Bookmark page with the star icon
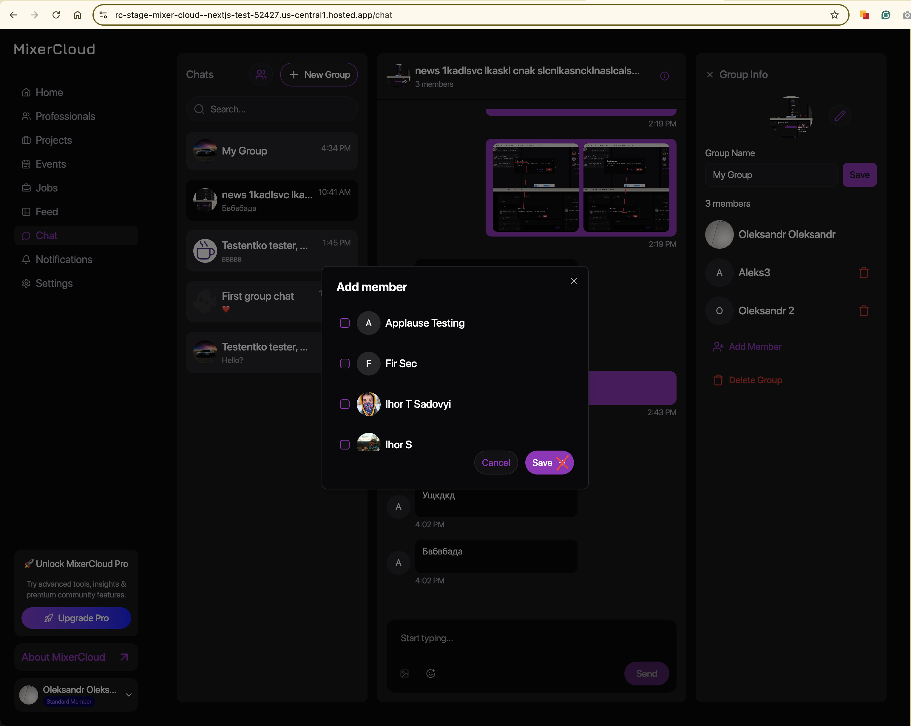The width and height of the screenshot is (911, 726). (x=834, y=15)
